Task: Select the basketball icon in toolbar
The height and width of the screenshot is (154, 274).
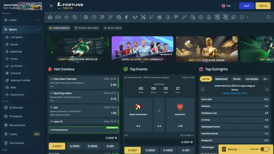Action: click(x=94, y=17)
